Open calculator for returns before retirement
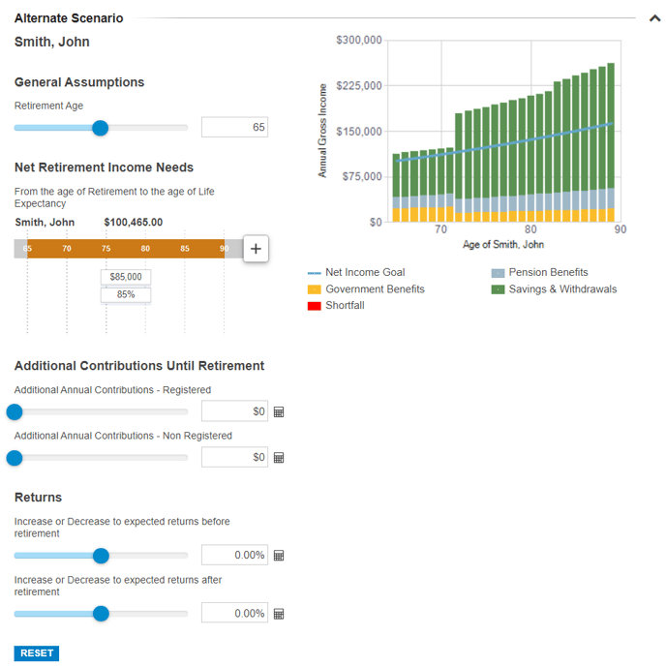 coord(279,556)
